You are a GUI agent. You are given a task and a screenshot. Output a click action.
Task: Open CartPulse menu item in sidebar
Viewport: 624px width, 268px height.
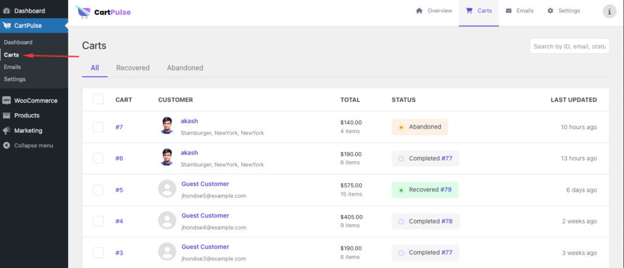click(x=34, y=26)
